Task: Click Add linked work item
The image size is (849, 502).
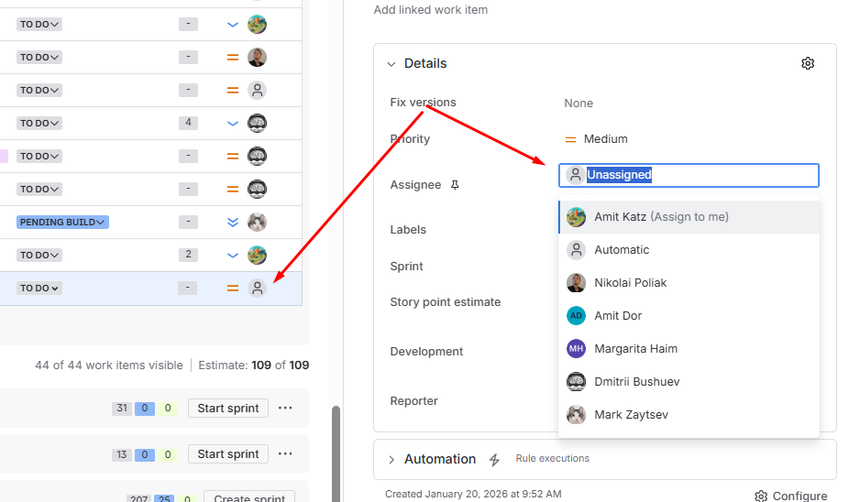Action: tap(430, 10)
